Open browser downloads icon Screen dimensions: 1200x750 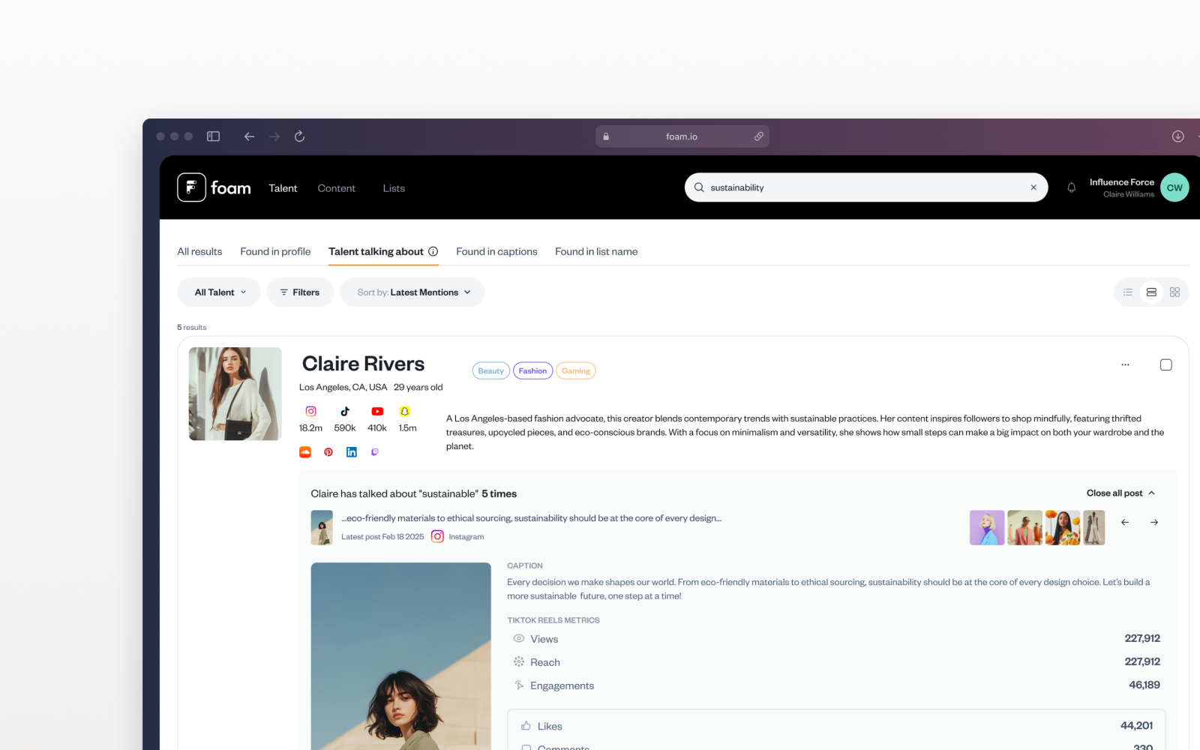[1178, 136]
